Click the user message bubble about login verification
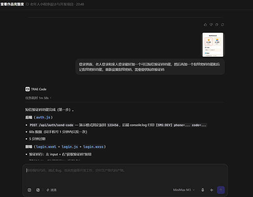Viewport: 253px width, 197px height. pos(150,67)
